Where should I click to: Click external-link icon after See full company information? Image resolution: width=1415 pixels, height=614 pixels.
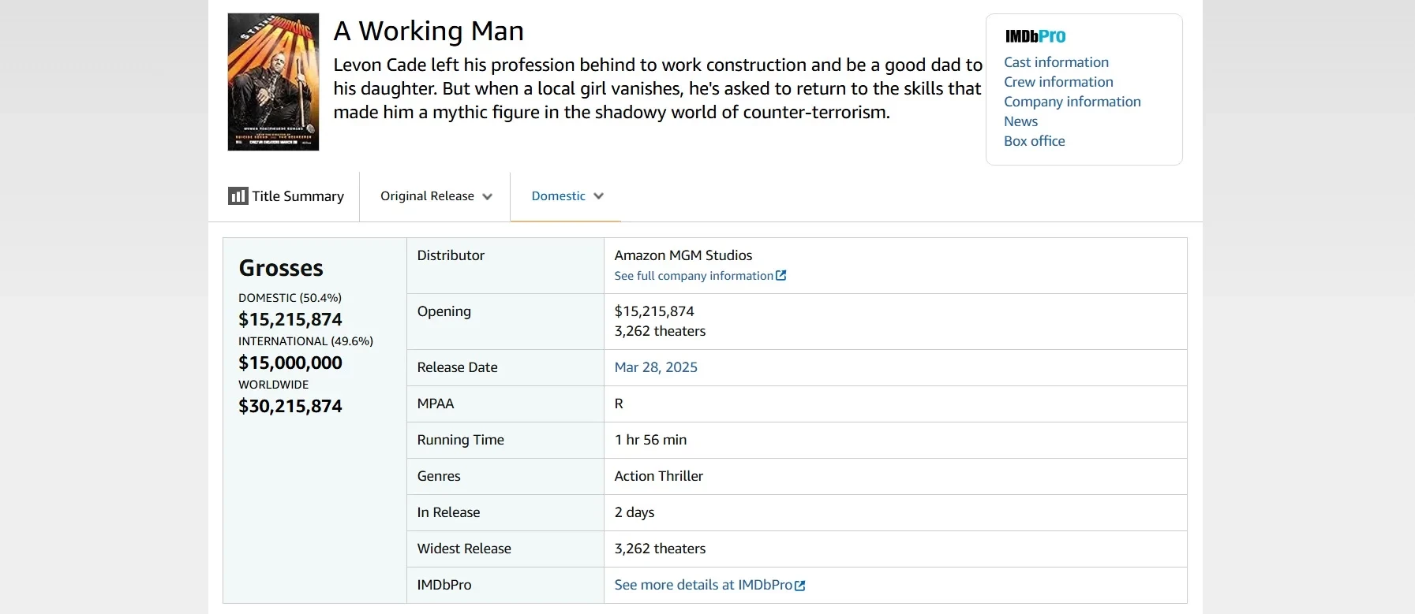(x=781, y=276)
